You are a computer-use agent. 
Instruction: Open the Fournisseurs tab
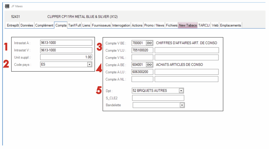tap(101, 25)
